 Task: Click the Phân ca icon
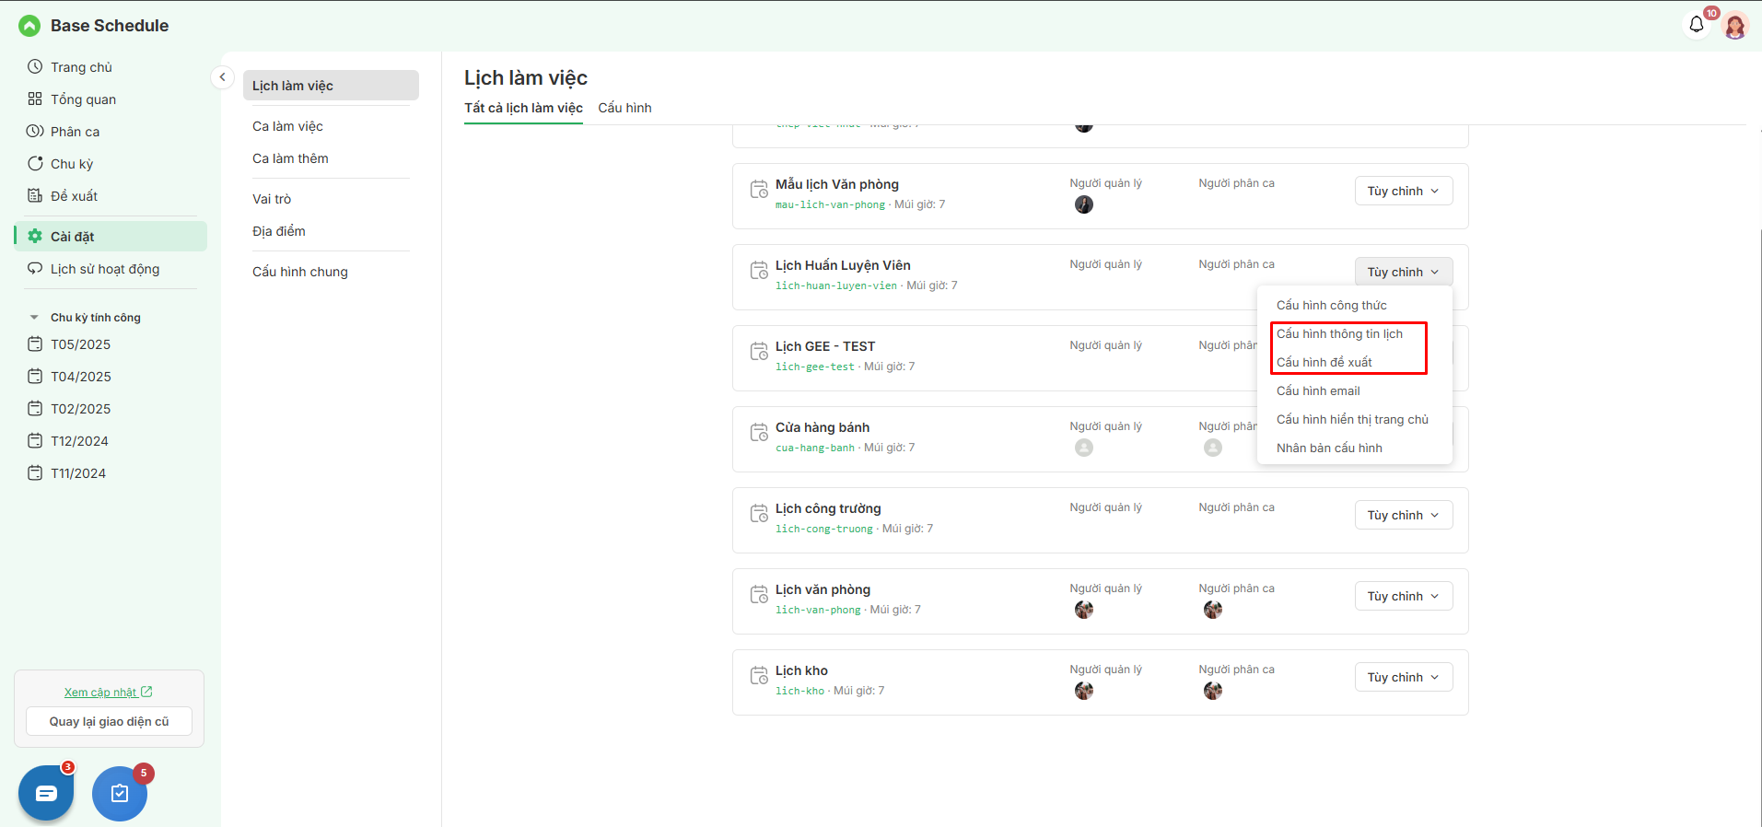coord(35,131)
